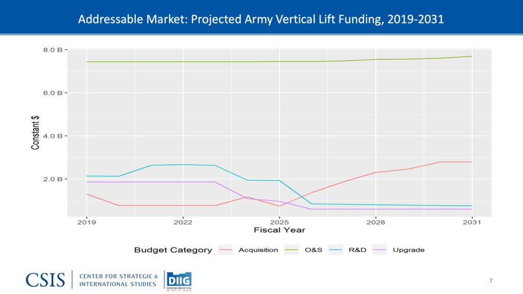Click the CSIS logo
Image resolution: width=523 pixels, height=294 pixels.
click(45, 280)
